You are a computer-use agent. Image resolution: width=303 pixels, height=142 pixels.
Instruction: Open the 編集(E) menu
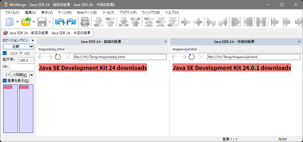[30, 13]
